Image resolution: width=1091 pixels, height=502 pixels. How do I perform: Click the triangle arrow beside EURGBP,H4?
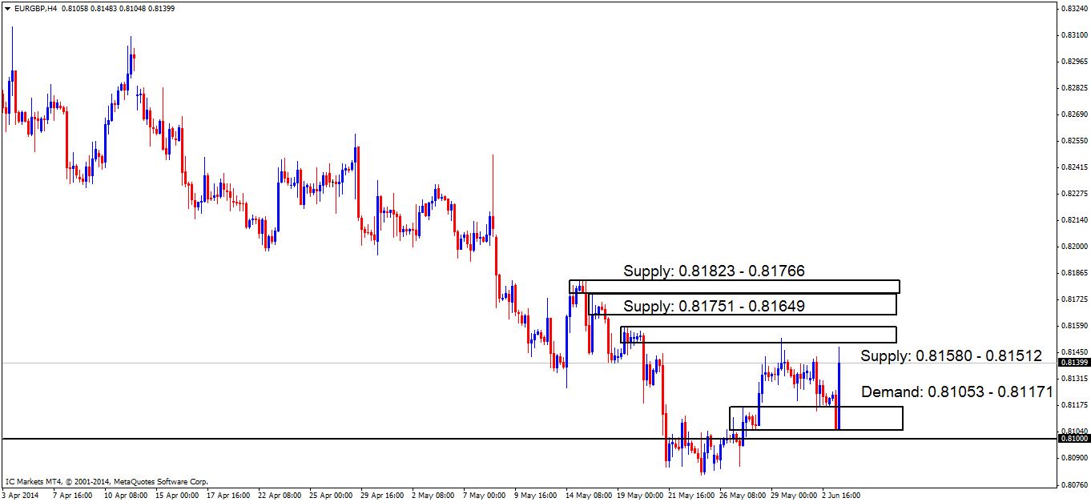pos(7,8)
